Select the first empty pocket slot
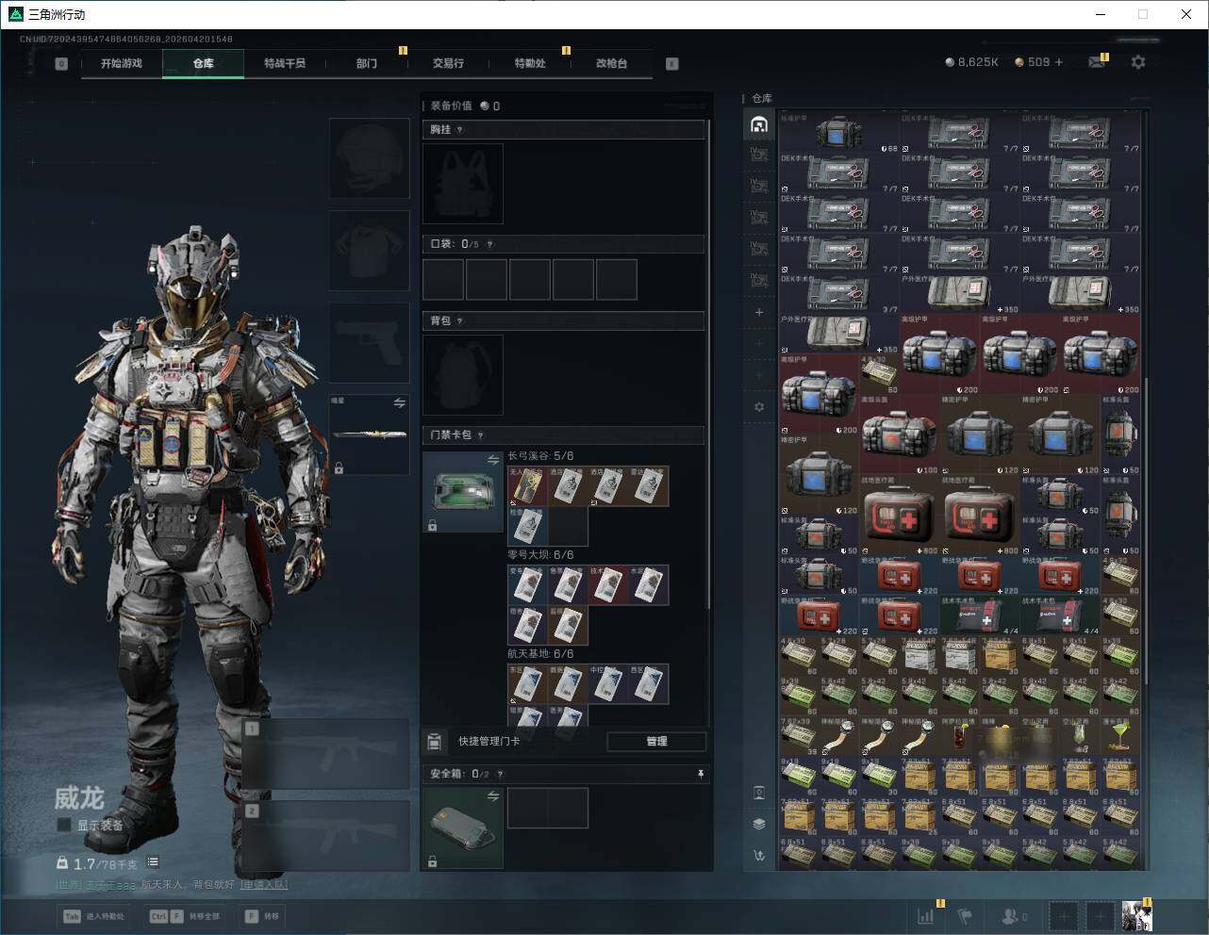Viewport: 1209px width, 935px height. pyautogui.click(x=443, y=280)
